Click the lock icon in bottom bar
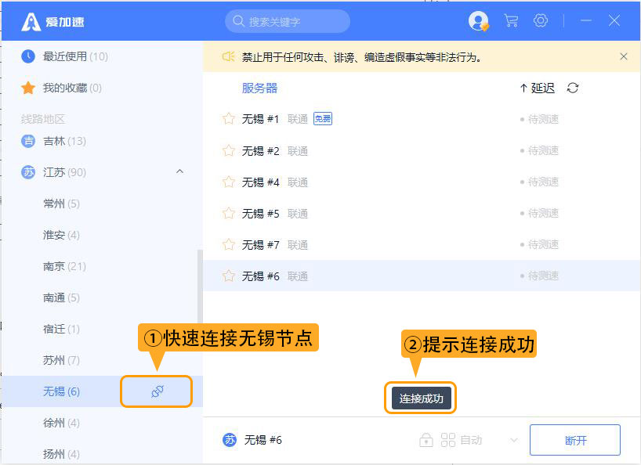The width and height of the screenshot is (641, 465). (x=426, y=440)
